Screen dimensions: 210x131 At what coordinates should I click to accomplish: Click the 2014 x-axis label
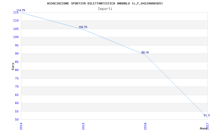click(x=21, y=126)
